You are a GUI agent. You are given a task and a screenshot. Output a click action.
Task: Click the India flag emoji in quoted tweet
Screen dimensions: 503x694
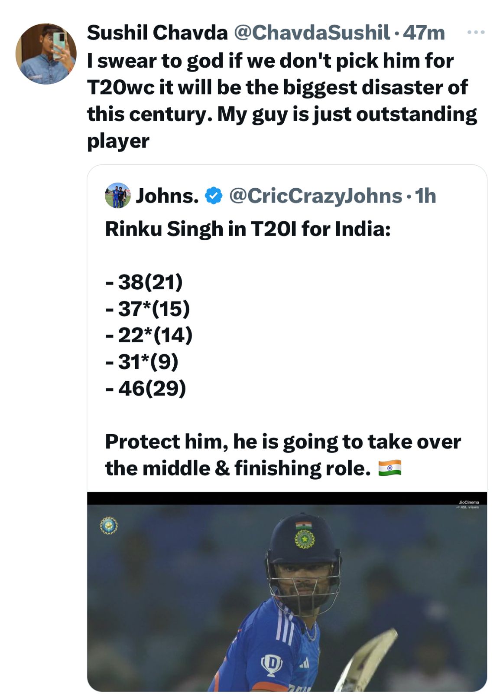point(389,468)
